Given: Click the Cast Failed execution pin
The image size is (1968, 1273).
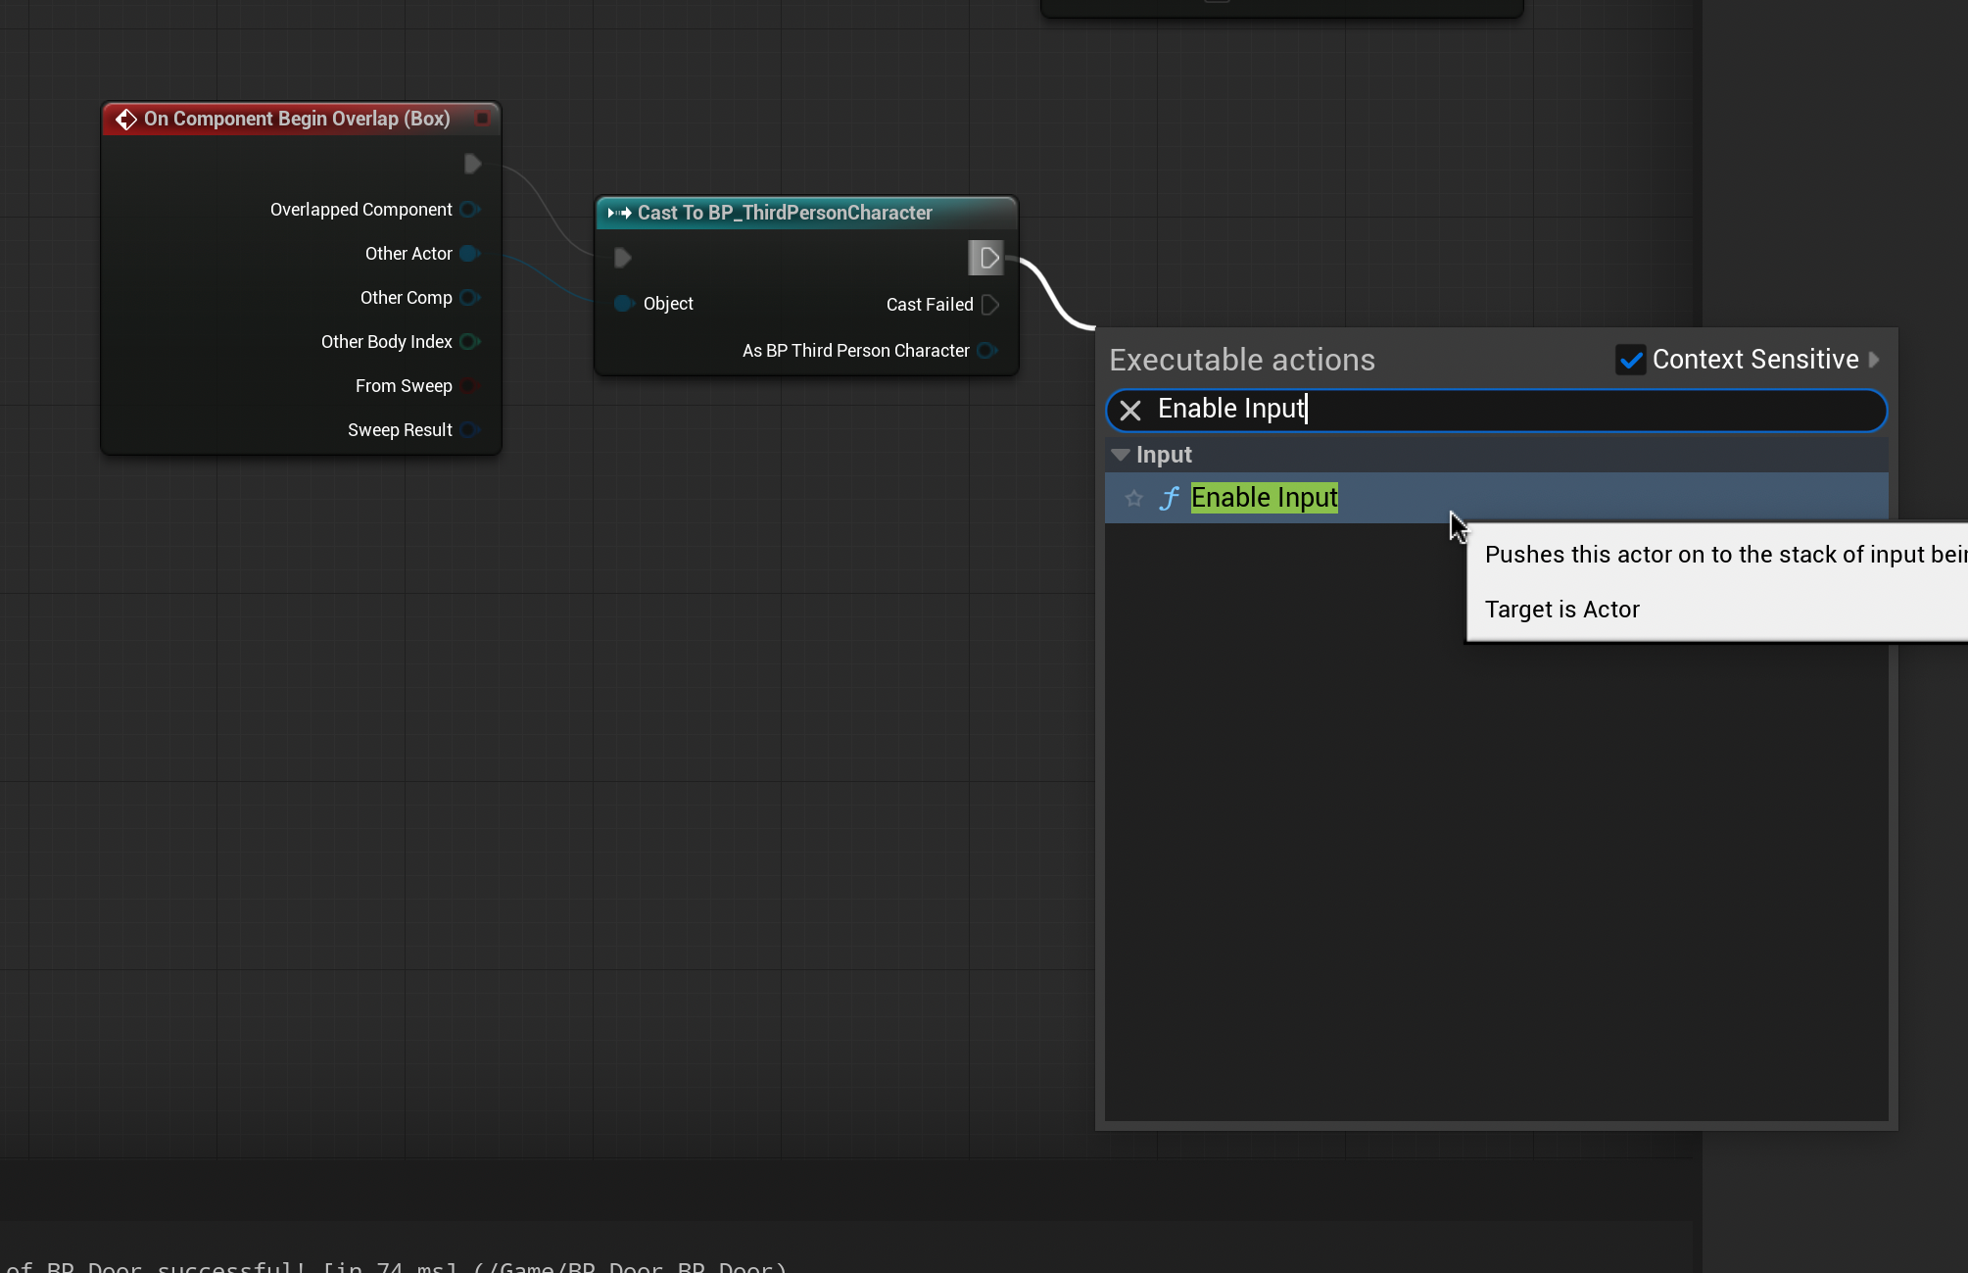Looking at the screenshot, I should [990, 305].
